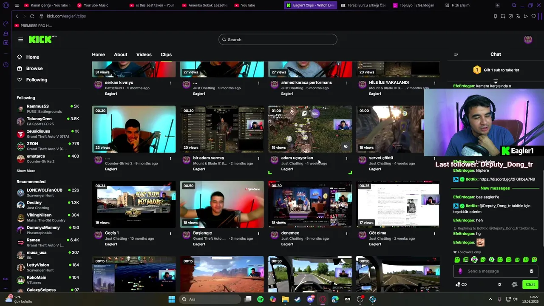Image resolution: width=544 pixels, height=306 pixels.
Task: Open the emoji picker in message box
Action: click(x=531, y=271)
